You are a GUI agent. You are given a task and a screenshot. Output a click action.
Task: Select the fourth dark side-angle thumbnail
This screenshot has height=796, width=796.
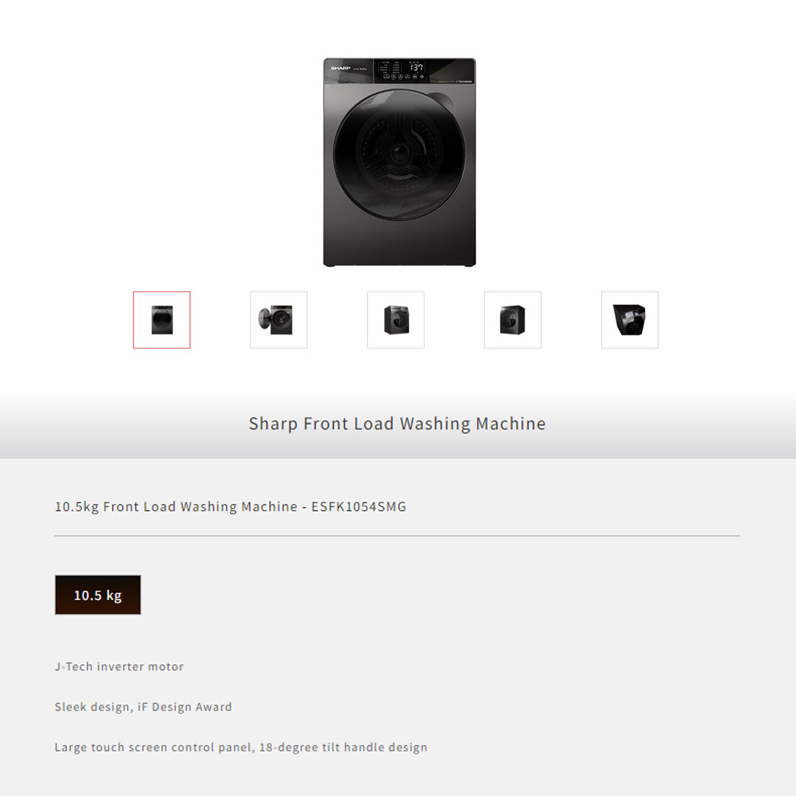513,320
